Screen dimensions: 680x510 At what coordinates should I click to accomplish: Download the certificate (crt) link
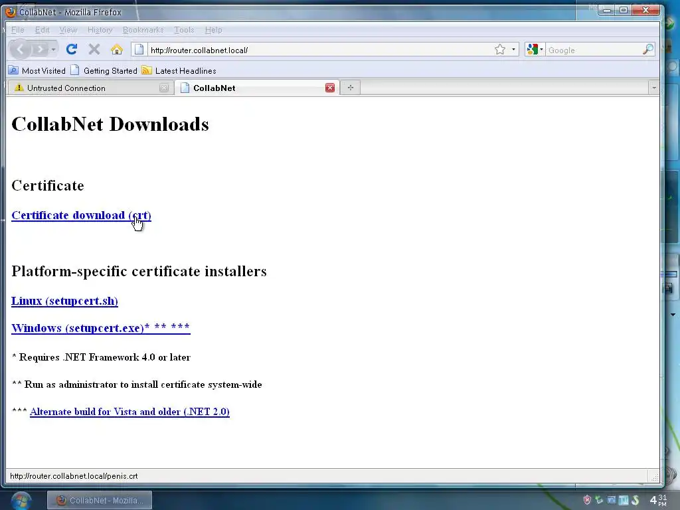81,215
